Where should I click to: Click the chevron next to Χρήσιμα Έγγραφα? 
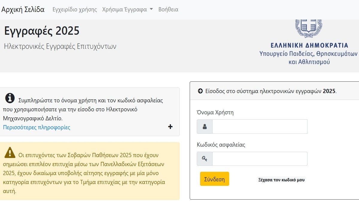click(152, 9)
